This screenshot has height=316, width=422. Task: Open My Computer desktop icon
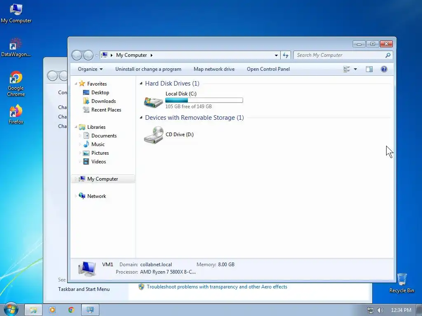[x=16, y=14]
